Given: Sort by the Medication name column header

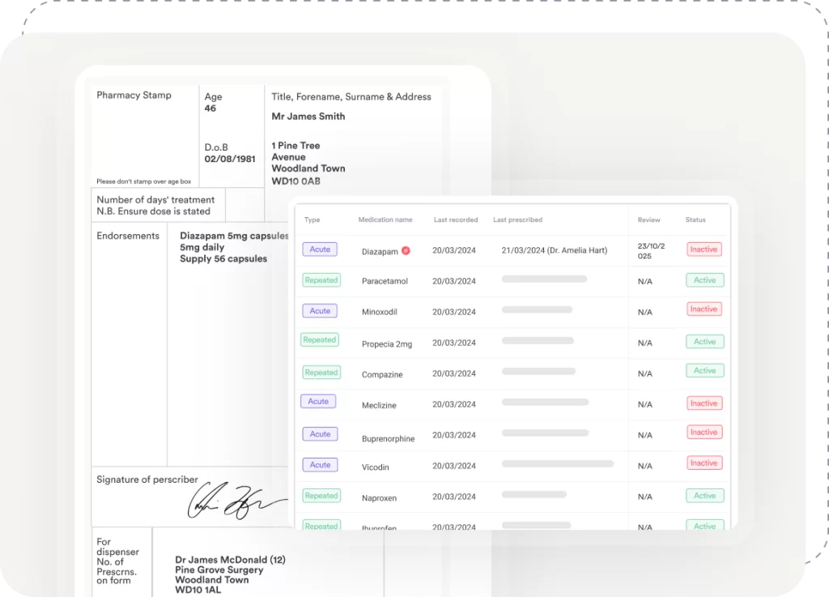Looking at the screenshot, I should pyautogui.click(x=385, y=220).
